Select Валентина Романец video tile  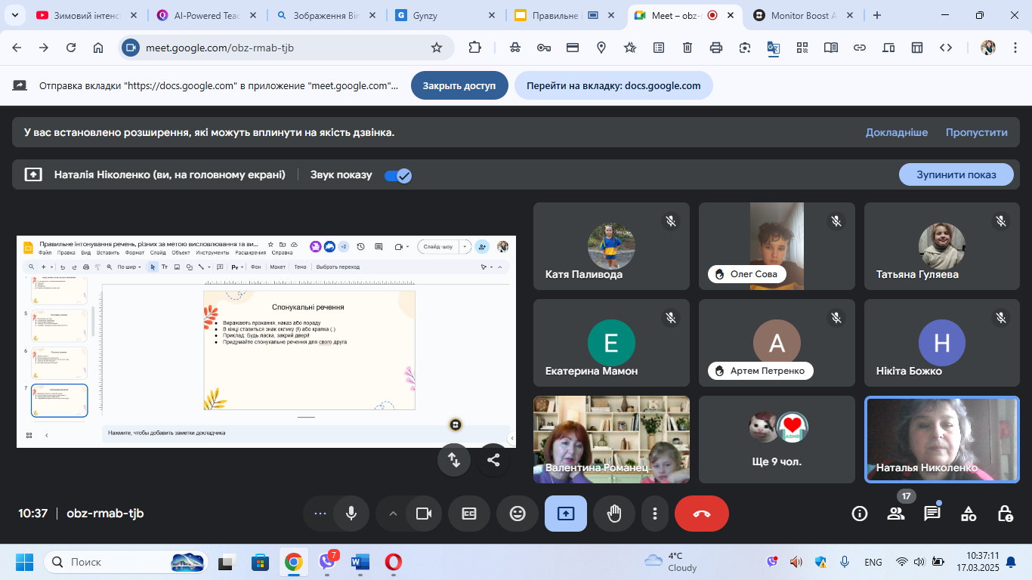(x=611, y=440)
